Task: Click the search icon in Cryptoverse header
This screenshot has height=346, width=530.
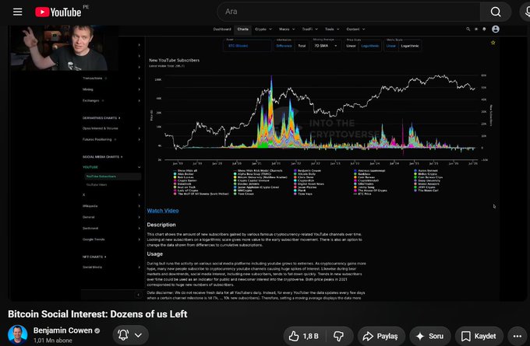Action: click(468, 30)
